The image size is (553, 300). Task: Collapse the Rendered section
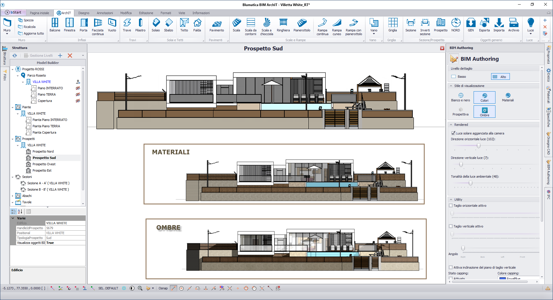click(x=451, y=125)
